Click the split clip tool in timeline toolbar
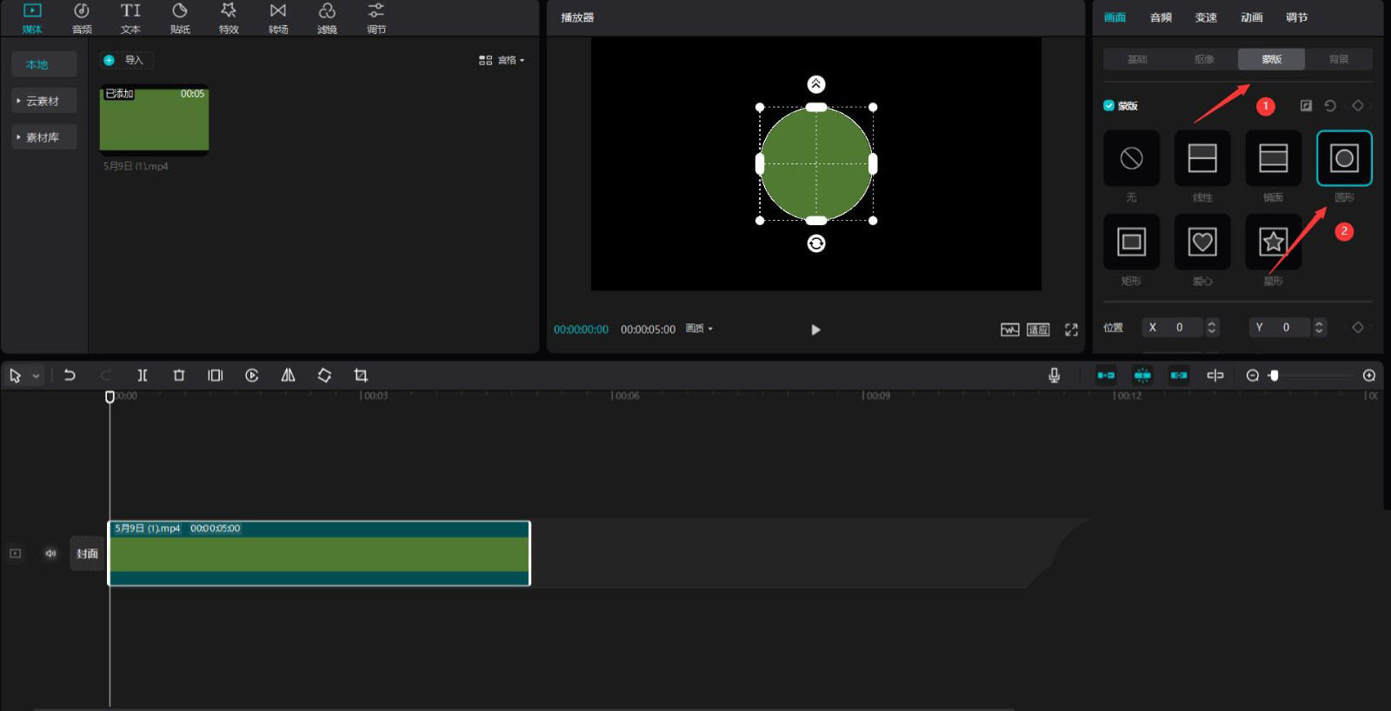Image resolution: width=1391 pixels, height=711 pixels. tap(143, 375)
